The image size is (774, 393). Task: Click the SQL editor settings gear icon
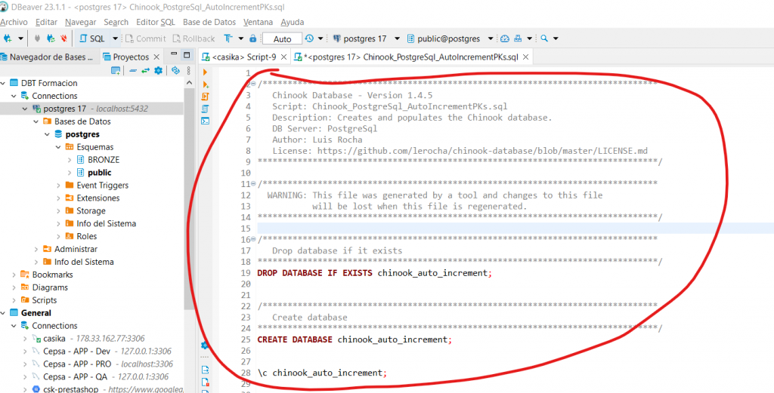click(204, 345)
